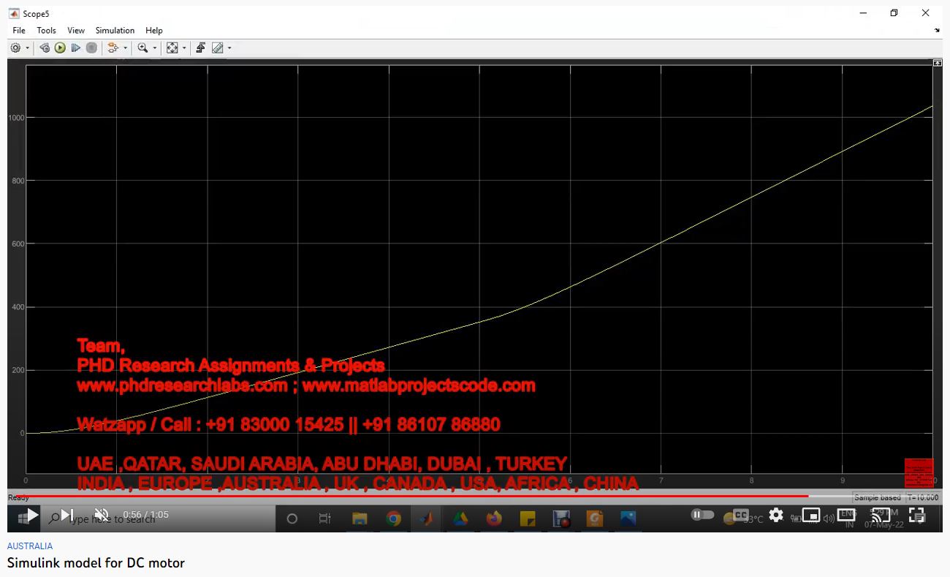Viewport: 950px width, 577px height.
Task: Open the Photos app from the taskbar
Action: tap(628, 519)
